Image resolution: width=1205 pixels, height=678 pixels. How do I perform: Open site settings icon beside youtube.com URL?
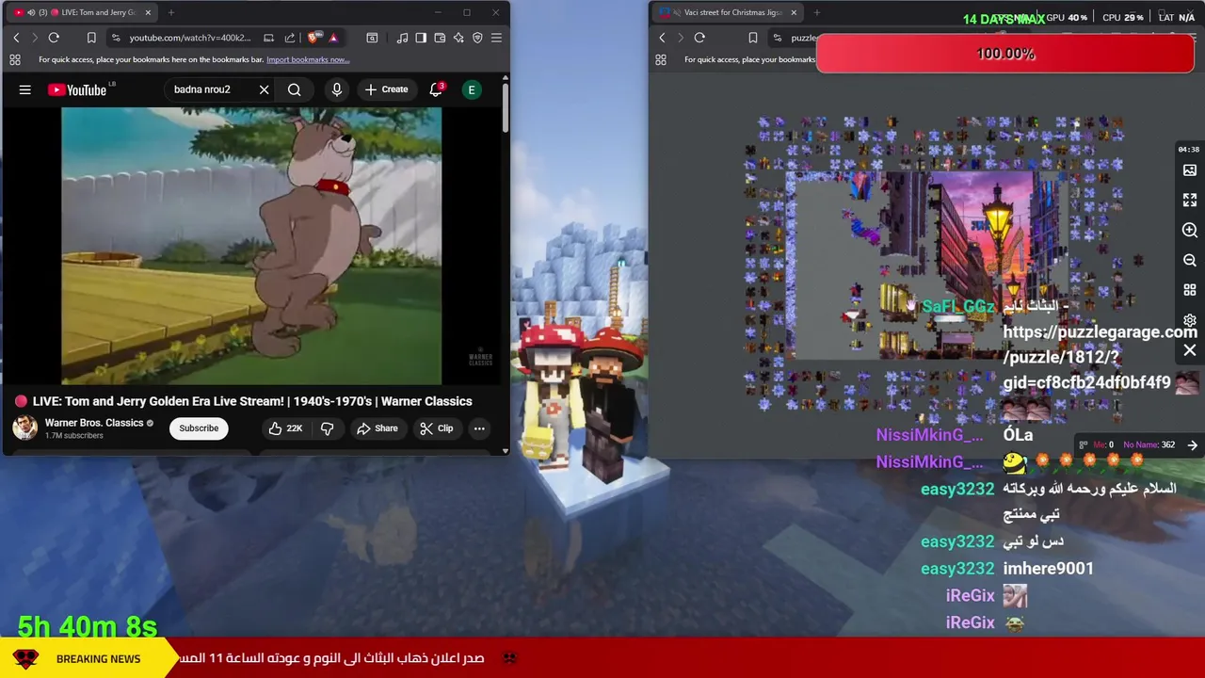point(116,38)
